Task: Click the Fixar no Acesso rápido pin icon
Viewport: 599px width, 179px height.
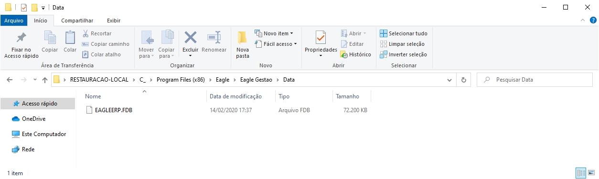Action: tap(21, 38)
